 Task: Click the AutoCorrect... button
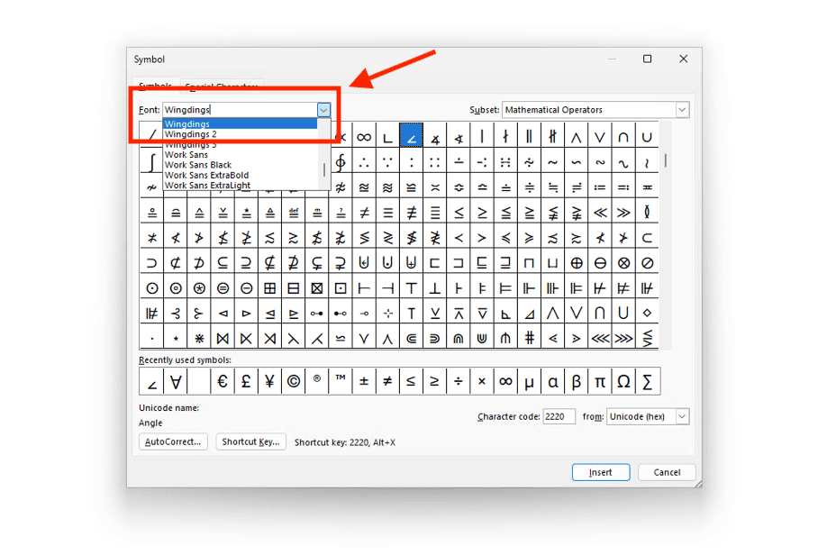pos(173,441)
